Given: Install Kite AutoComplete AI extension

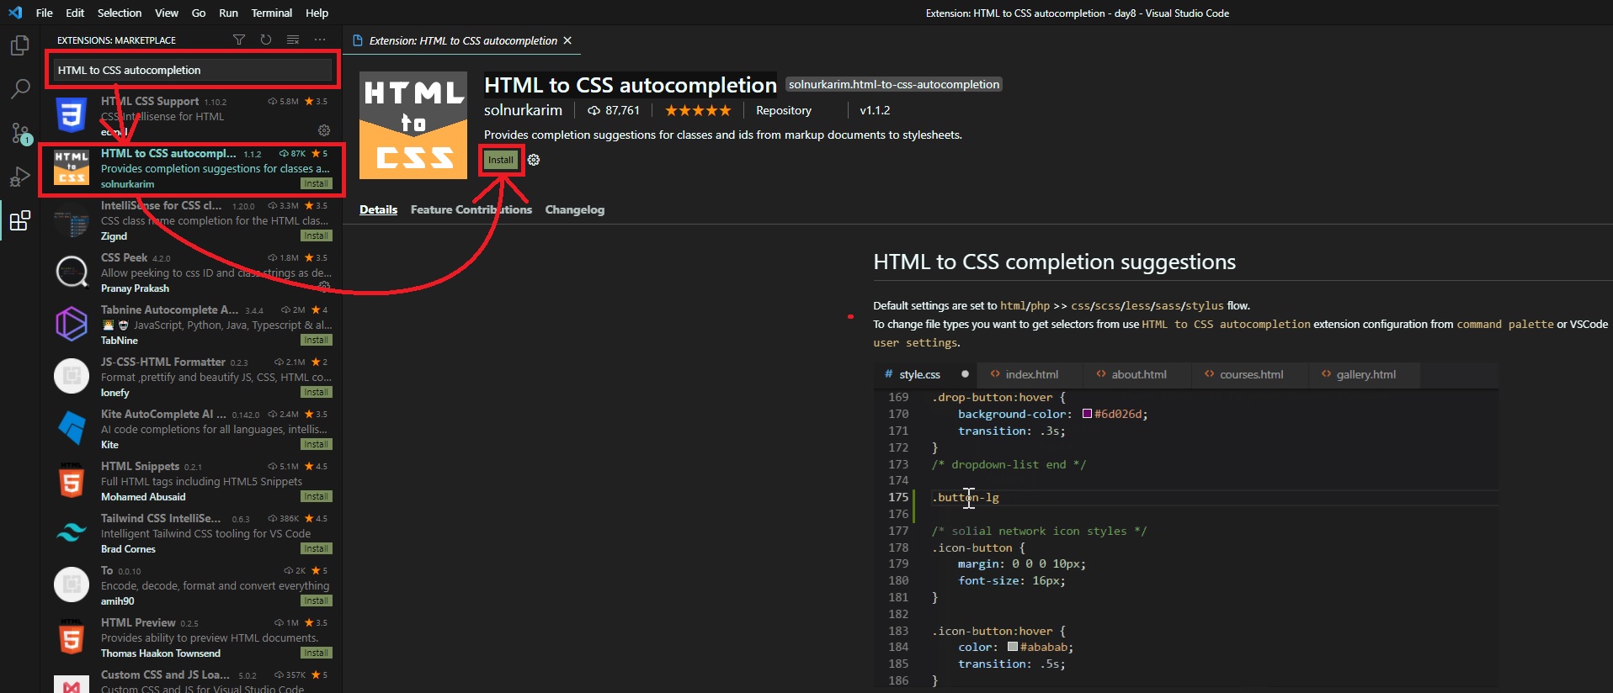Looking at the screenshot, I should 317,445.
